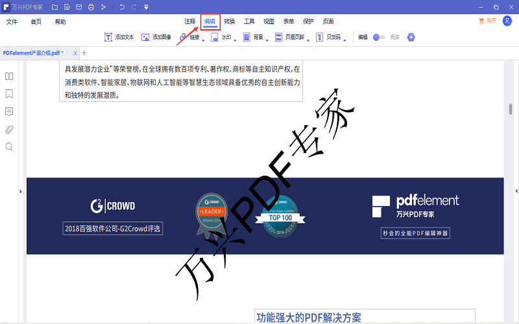Click the paragraph beginning 具发展潜力企业

click(182, 82)
